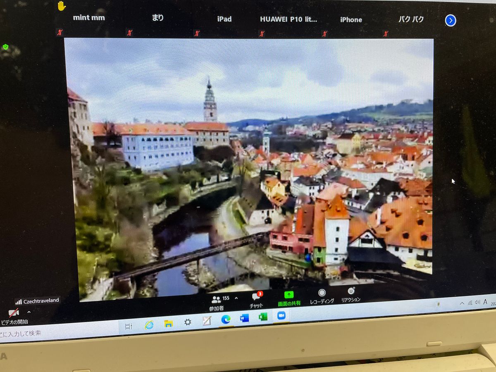This screenshot has width=496, height=372.
Task: Start recording with the レコーディング button
Action: (x=322, y=293)
